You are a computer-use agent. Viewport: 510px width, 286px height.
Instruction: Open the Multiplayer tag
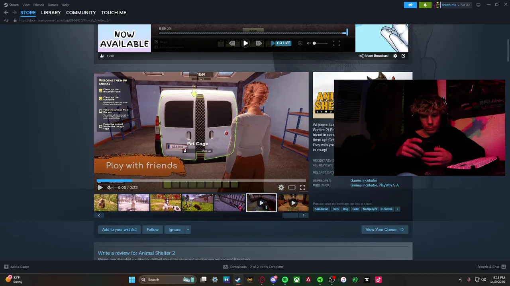pyautogui.click(x=370, y=209)
